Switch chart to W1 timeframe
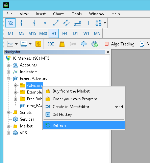 pos(86,34)
